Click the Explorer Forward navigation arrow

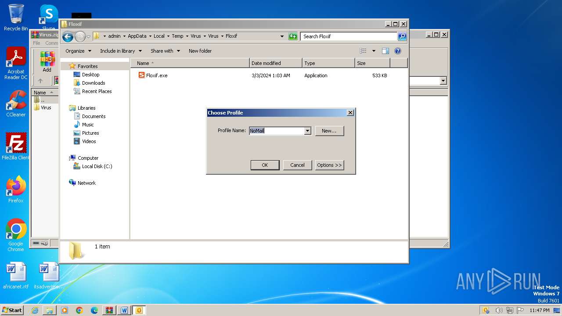[80, 36]
